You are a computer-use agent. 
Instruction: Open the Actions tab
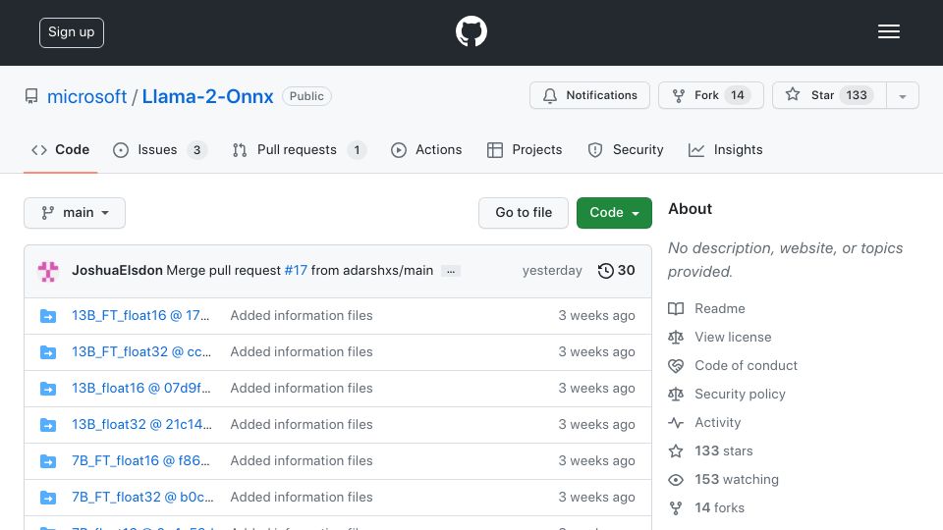426,149
